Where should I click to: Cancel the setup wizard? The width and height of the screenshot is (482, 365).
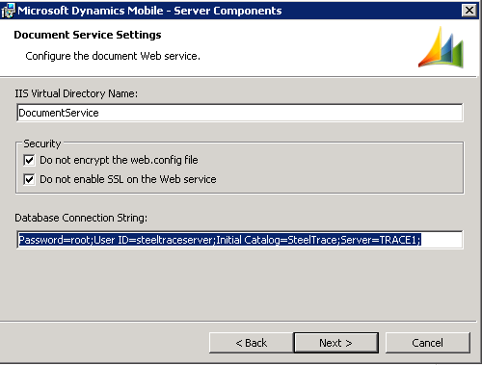427,343
